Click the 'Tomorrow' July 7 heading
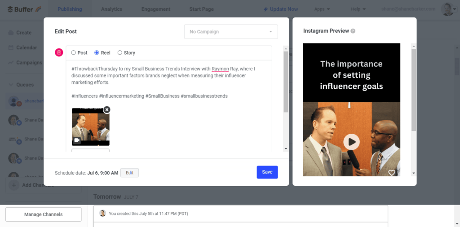Viewport: 460px width, 227px height. (x=115, y=197)
